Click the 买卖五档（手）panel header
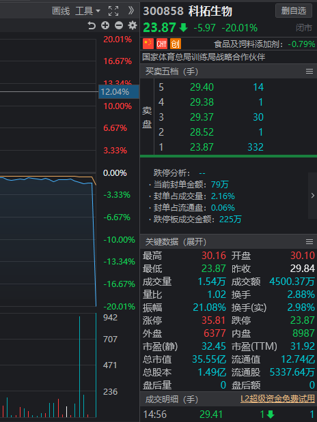 (171, 72)
